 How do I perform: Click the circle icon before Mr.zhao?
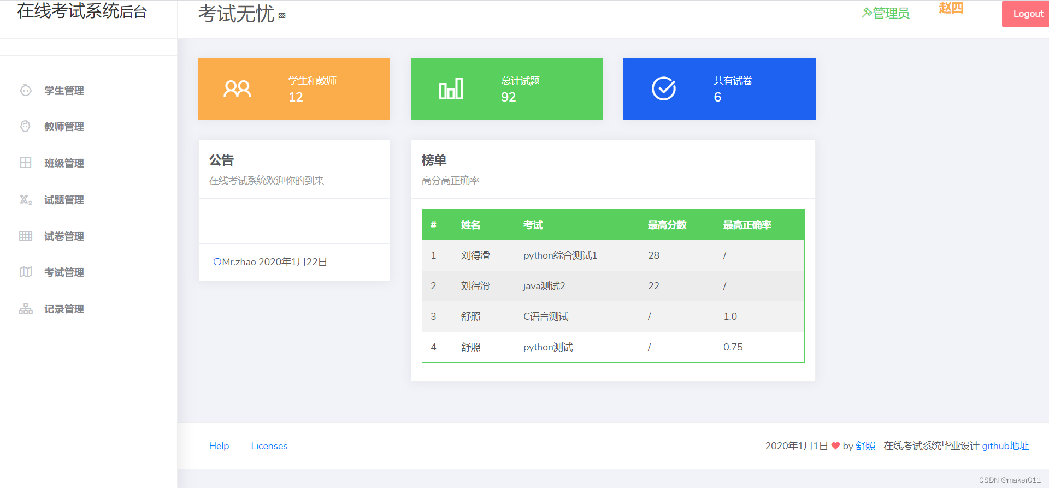(217, 261)
